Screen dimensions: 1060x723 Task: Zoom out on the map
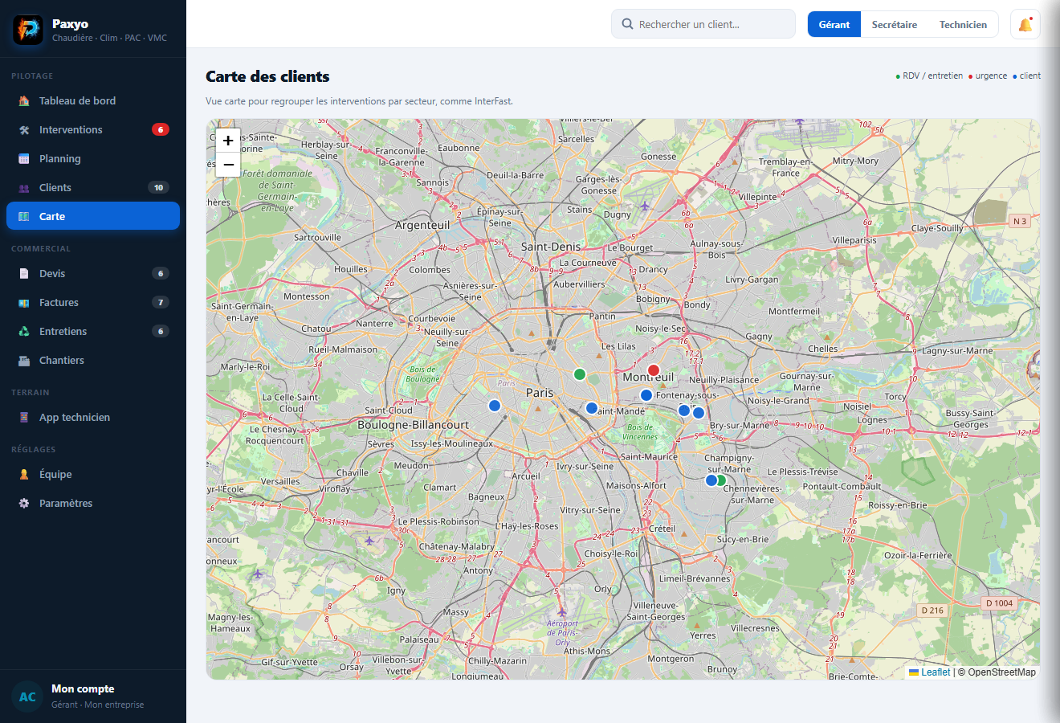(x=228, y=165)
